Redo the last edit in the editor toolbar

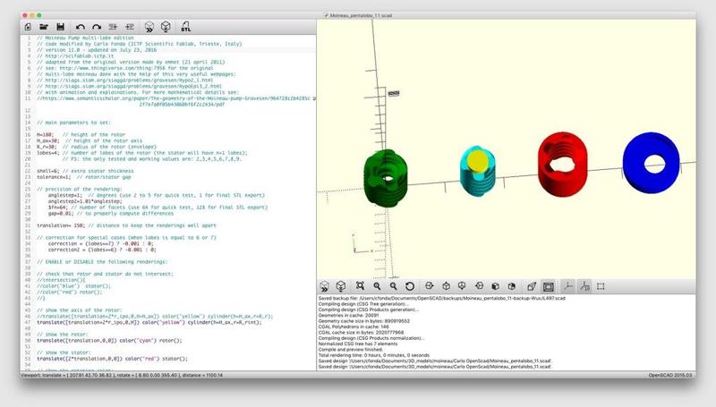[x=97, y=28]
